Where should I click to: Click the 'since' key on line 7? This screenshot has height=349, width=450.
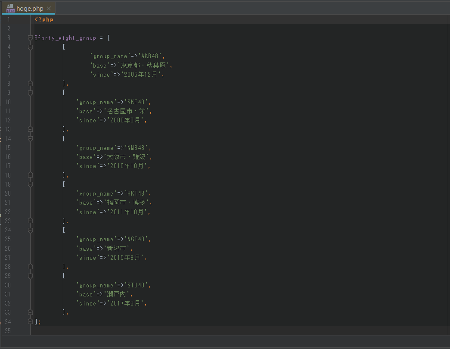click(x=102, y=75)
